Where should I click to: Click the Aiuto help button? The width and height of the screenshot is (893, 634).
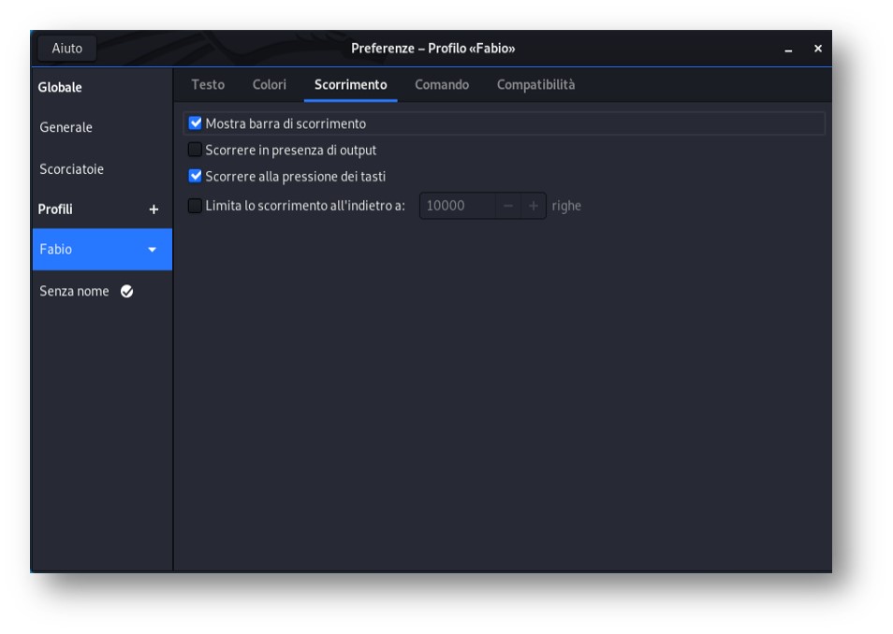67,49
